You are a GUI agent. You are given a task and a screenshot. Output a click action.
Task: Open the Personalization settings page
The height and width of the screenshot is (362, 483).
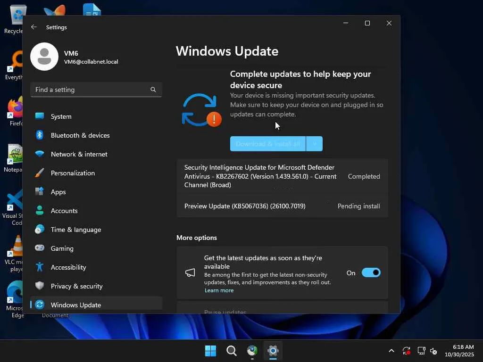96,173
